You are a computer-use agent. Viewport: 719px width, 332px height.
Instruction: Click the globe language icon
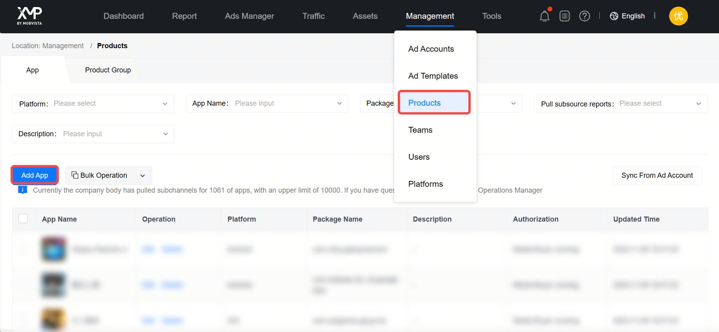(614, 16)
